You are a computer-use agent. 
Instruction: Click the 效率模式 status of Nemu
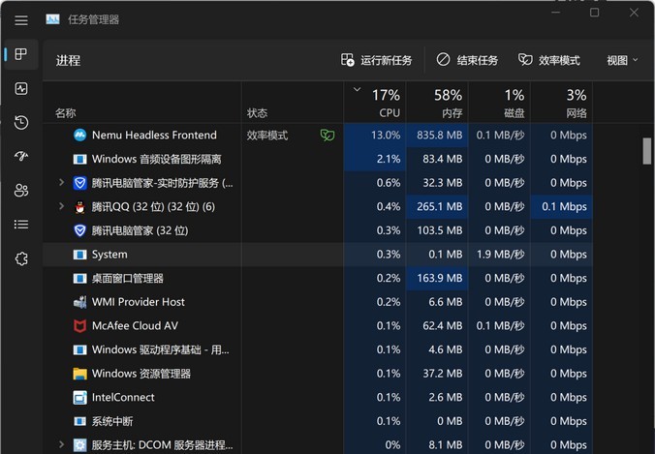coord(266,136)
